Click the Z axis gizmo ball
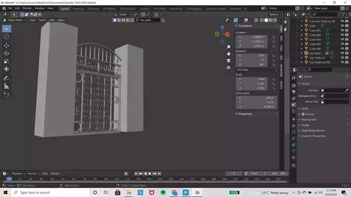 (222, 27)
